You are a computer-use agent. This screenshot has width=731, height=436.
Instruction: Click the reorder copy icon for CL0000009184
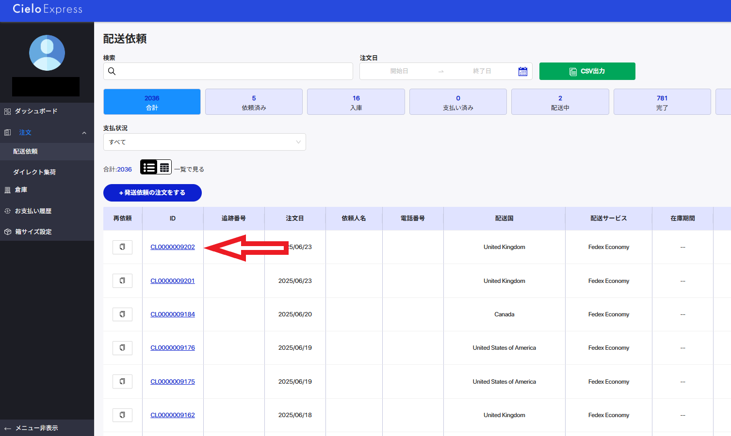click(x=122, y=314)
